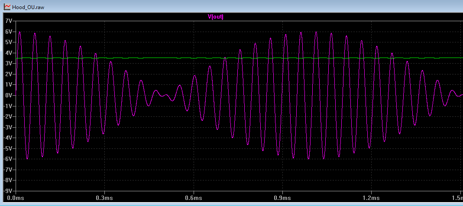Screen dimensions: 463x206
Task: Click the -7V vertical axis label
Action: [8, 170]
